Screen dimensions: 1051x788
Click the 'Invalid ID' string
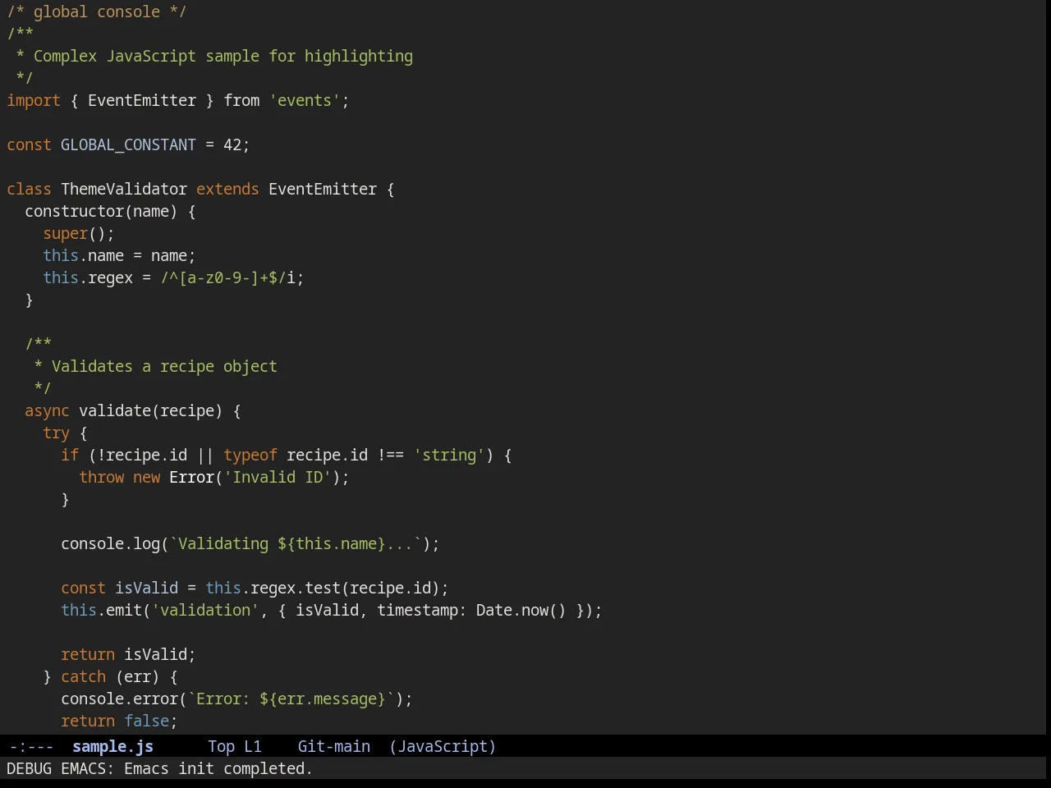(278, 477)
